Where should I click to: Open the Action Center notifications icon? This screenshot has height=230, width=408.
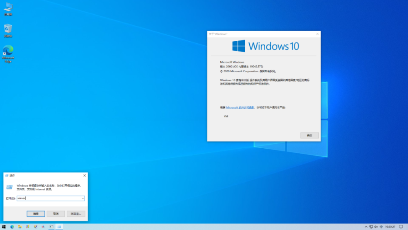point(401,227)
